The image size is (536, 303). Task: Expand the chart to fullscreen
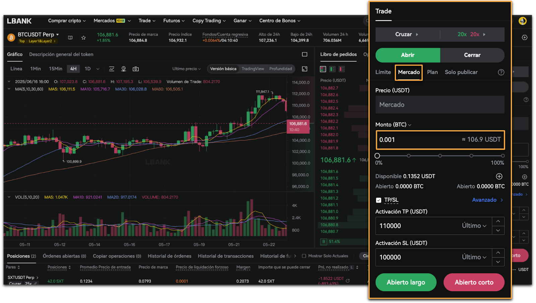tap(305, 69)
